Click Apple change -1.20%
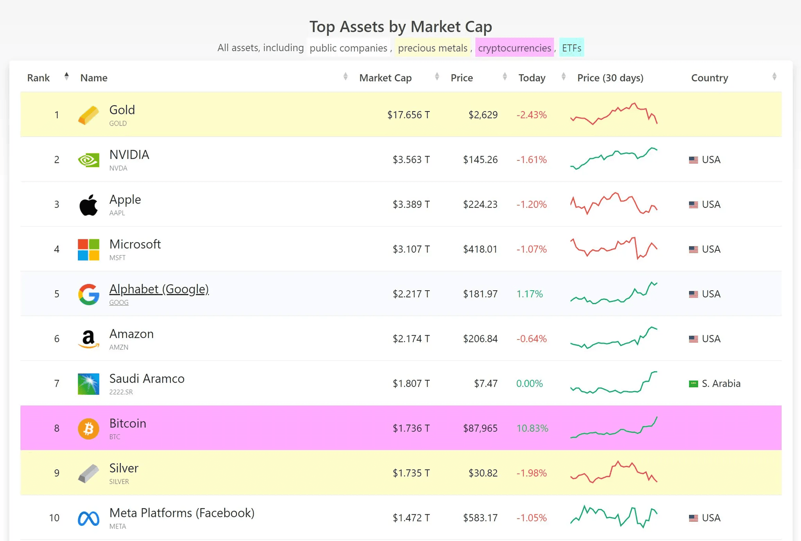Screen dimensions: 801x541 [532, 205]
